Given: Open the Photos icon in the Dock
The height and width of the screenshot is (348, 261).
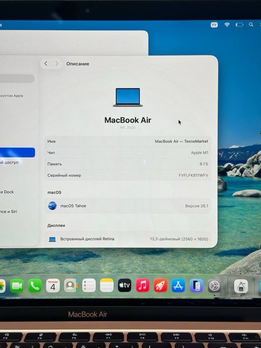Looking at the screenshot, I should point(2,286).
